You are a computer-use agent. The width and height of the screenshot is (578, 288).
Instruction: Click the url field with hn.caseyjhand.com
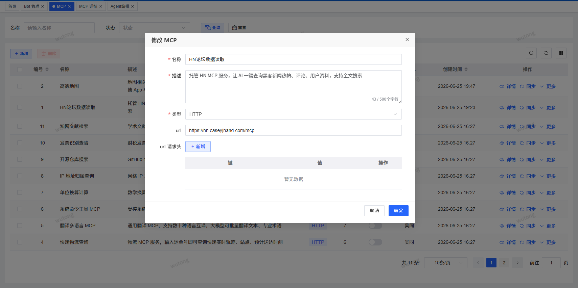click(x=293, y=130)
